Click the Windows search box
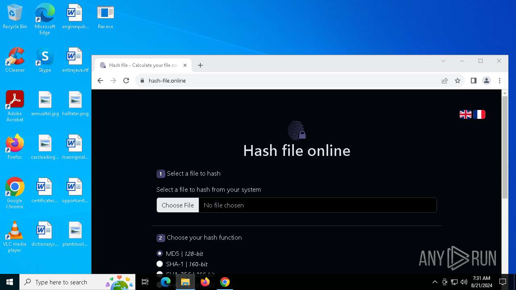Image resolution: width=516 pixels, height=290 pixels. (x=77, y=282)
